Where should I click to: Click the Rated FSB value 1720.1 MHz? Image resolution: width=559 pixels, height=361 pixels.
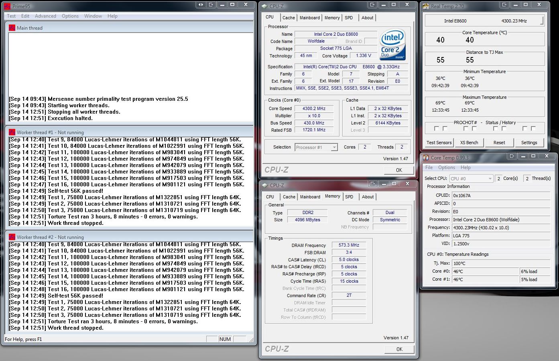tap(314, 130)
